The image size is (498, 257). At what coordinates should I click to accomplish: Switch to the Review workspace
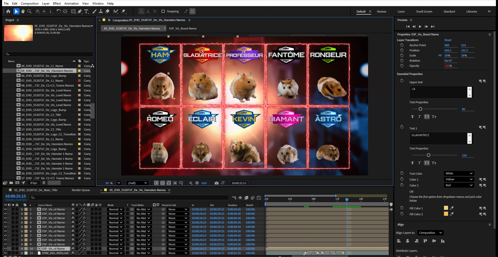point(382,11)
